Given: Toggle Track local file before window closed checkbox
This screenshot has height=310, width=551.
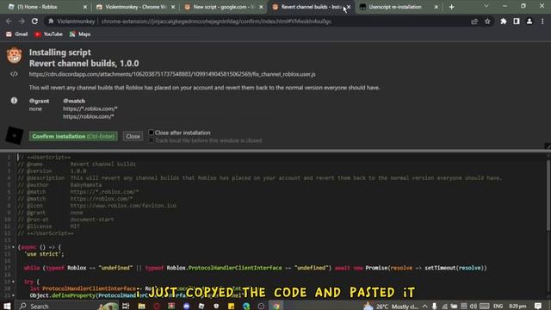Looking at the screenshot, I should point(151,140).
